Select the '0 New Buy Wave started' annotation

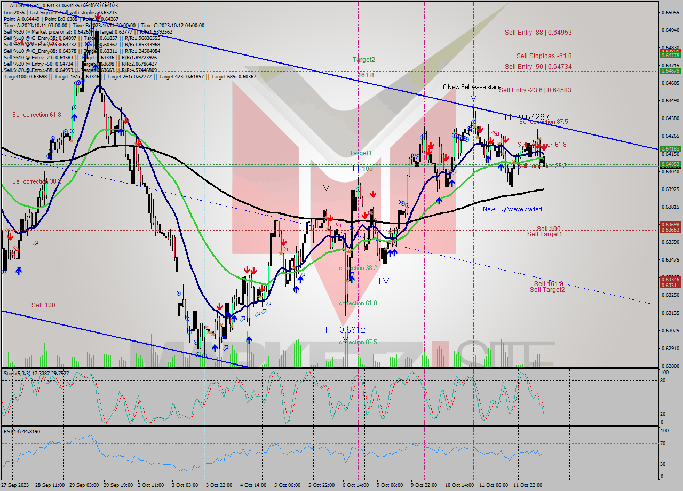tap(510, 209)
